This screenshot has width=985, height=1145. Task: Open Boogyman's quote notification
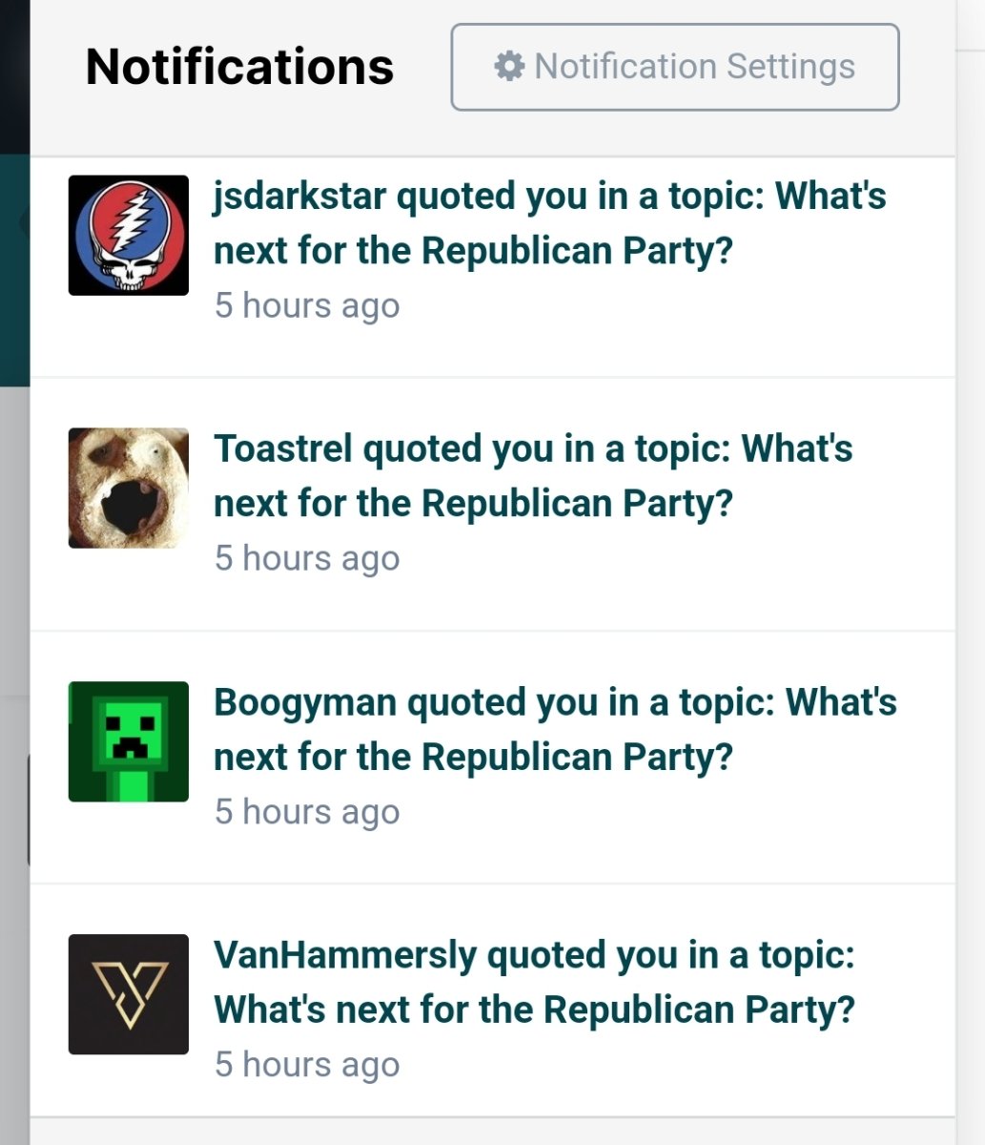pos(555,729)
